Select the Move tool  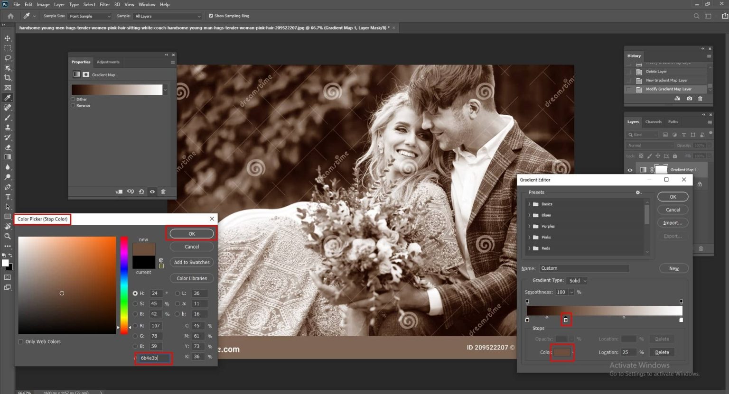pos(7,38)
